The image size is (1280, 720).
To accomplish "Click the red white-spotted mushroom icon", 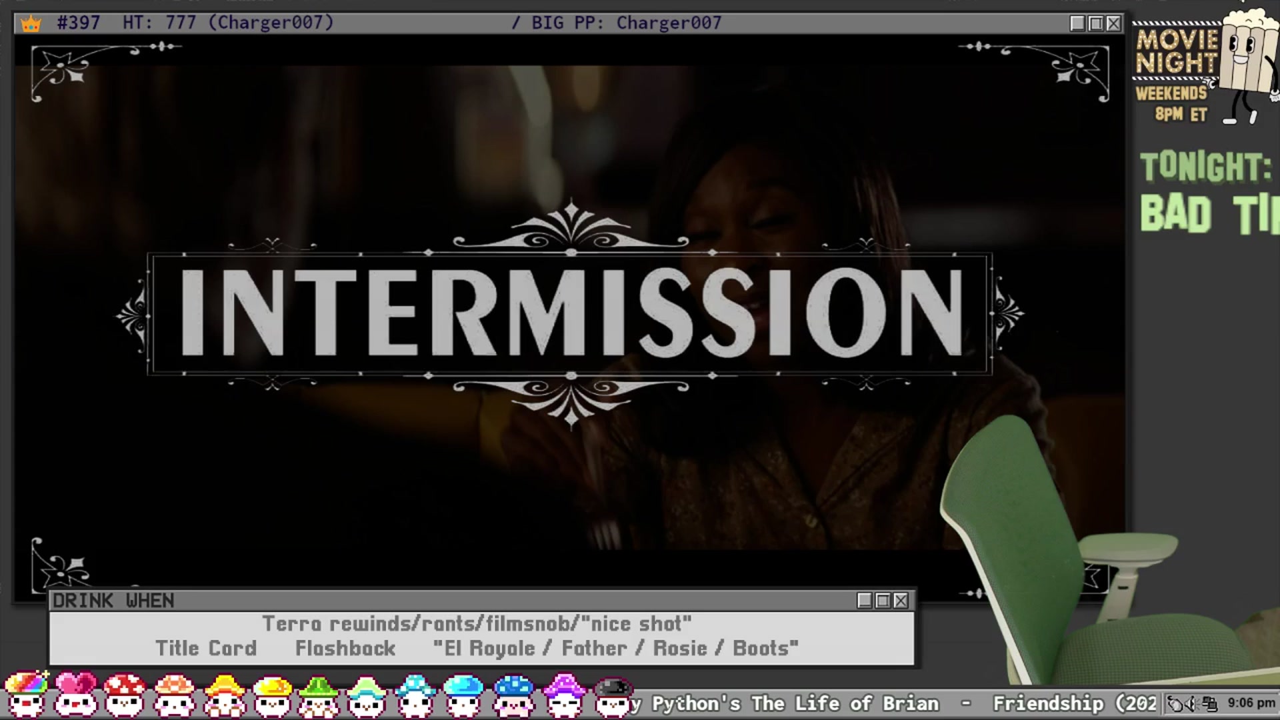I will (x=125, y=695).
